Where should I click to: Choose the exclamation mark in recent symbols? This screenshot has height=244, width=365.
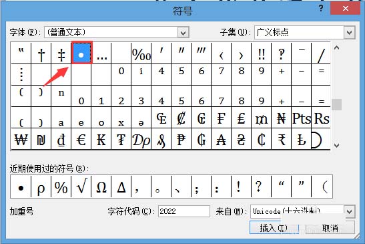coord(242,187)
